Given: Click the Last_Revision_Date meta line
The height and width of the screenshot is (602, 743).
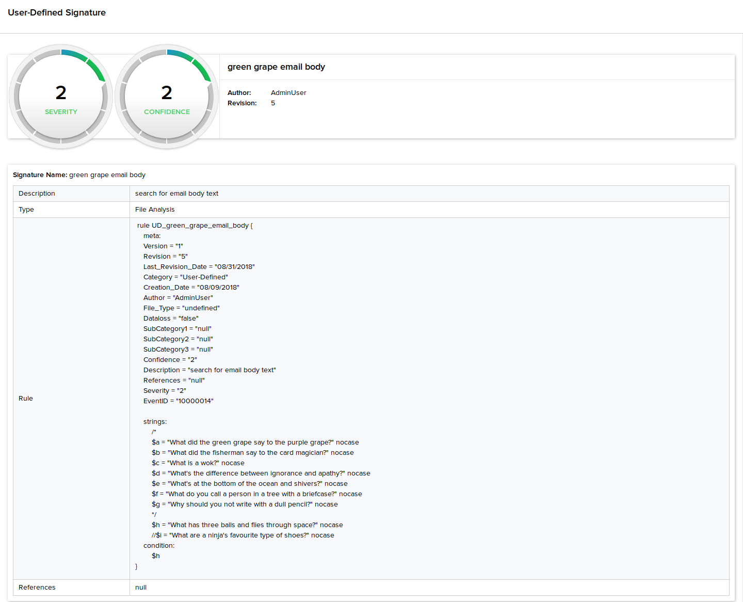Looking at the screenshot, I should pos(199,267).
